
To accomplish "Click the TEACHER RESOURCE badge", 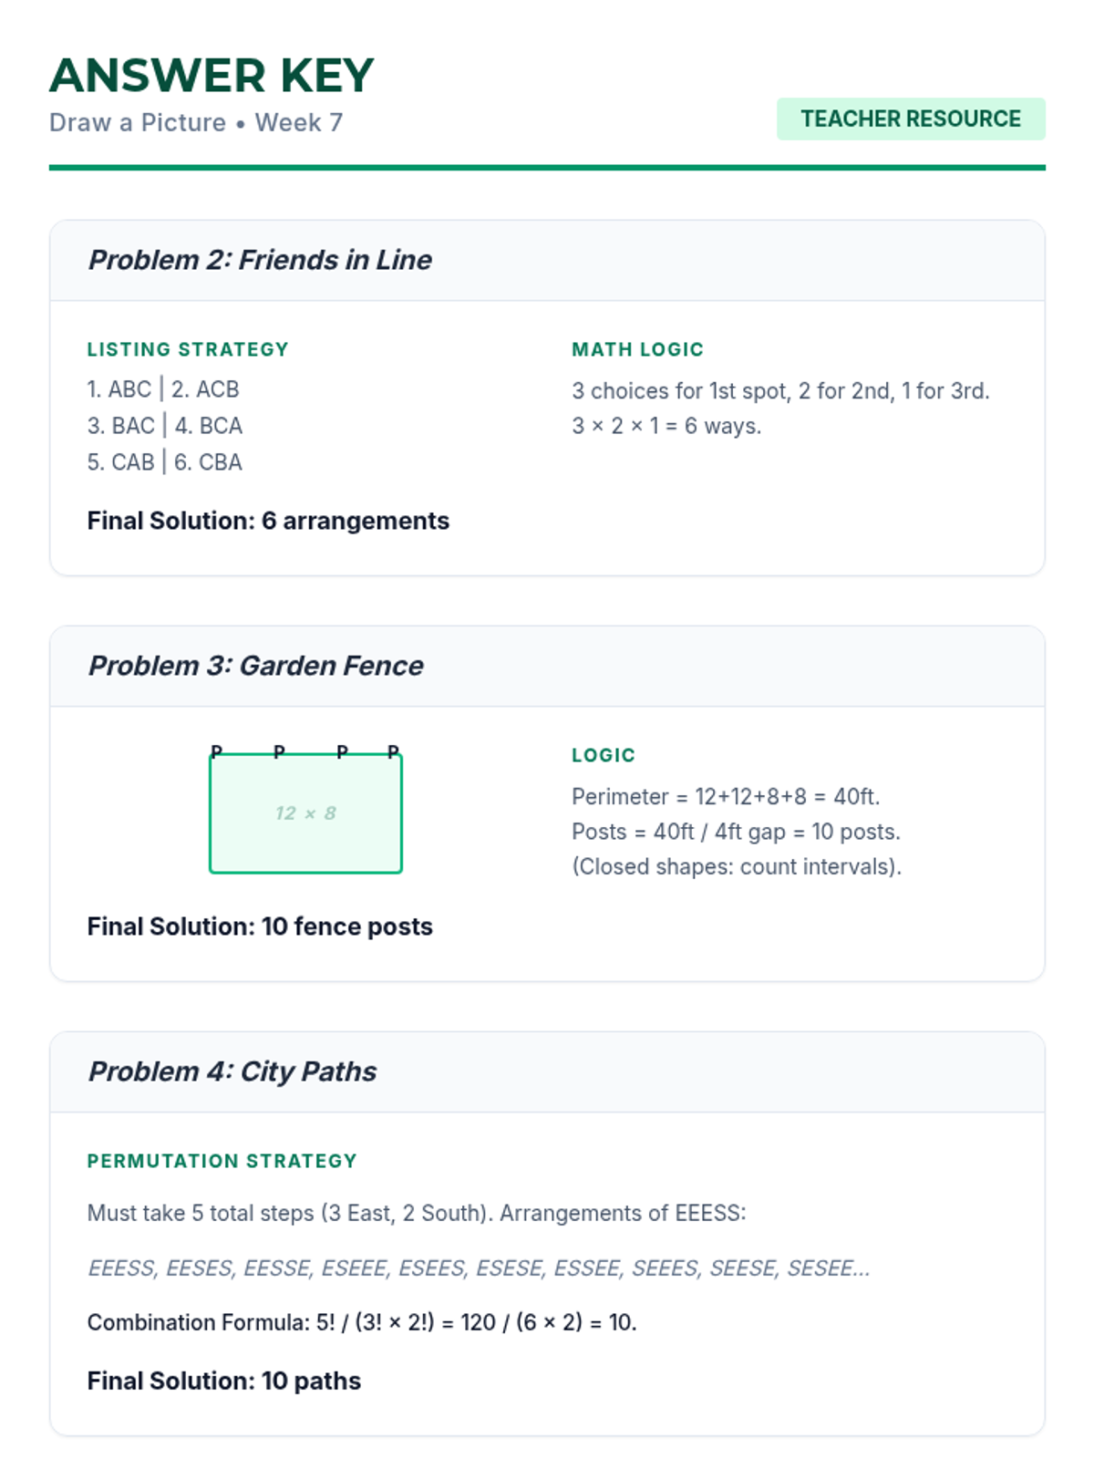I will tap(910, 119).
